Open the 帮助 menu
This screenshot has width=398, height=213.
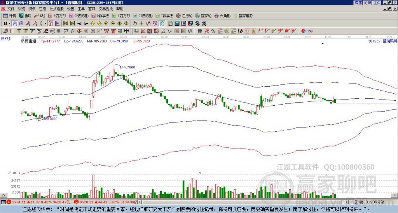pyautogui.click(x=120, y=9)
